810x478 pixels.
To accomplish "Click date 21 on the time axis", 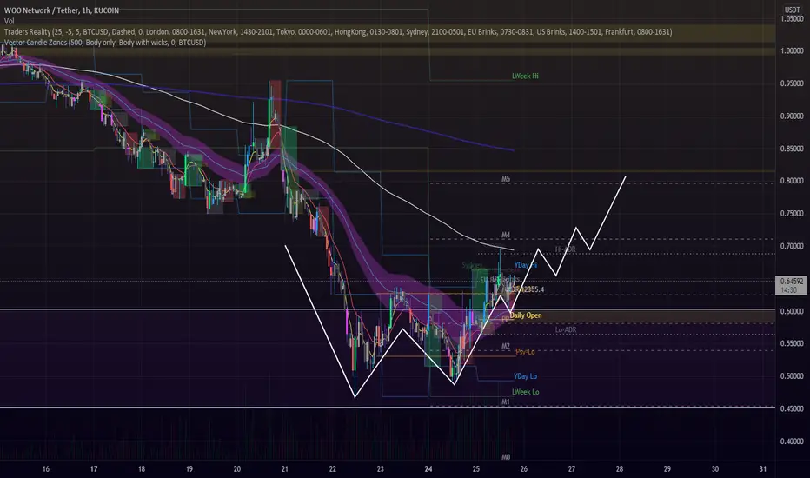I will tap(285, 469).
